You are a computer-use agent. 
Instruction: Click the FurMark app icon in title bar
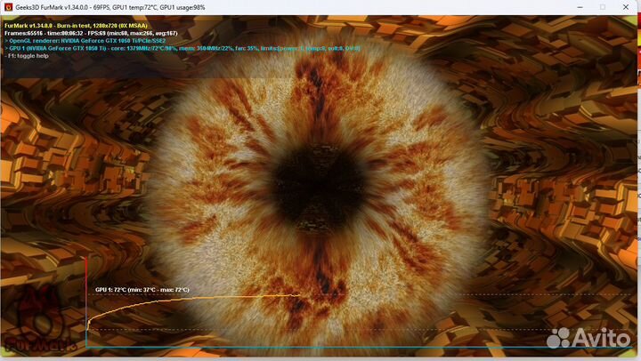[x=8, y=6]
